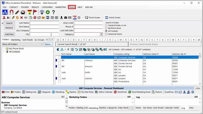Click the filled overlapping circles union icon

click(85, 49)
